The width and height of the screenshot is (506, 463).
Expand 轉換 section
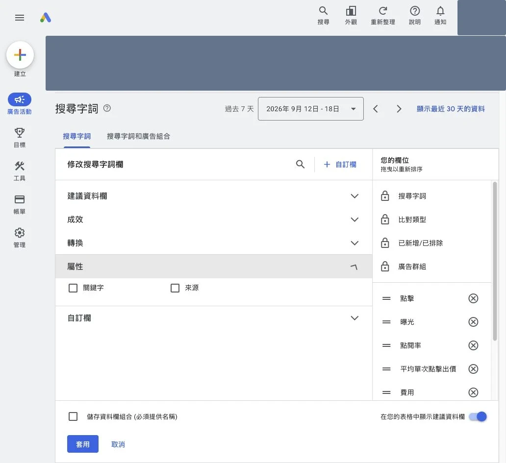tap(213, 243)
